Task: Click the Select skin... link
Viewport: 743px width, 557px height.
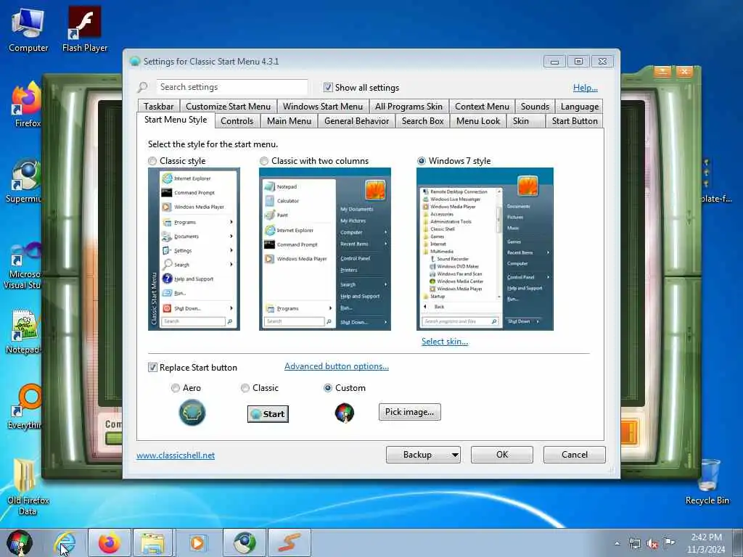Action: click(x=445, y=342)
